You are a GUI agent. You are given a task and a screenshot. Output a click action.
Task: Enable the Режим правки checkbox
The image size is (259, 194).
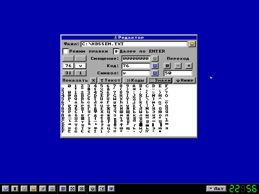pos(66,51)
